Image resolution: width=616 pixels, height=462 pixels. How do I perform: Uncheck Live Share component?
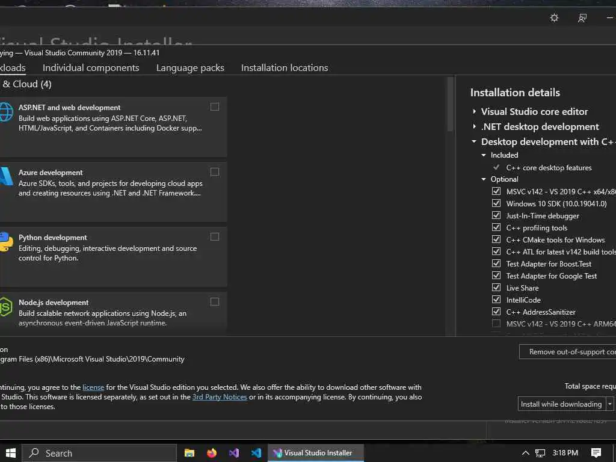point(496,287)
